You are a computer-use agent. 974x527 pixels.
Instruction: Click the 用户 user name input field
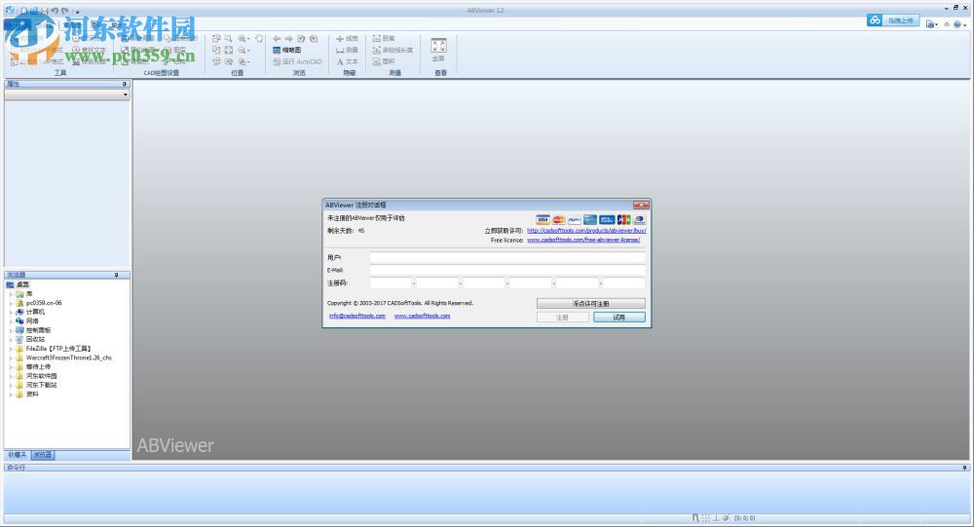pyautogui.click(x=507, y=257)
